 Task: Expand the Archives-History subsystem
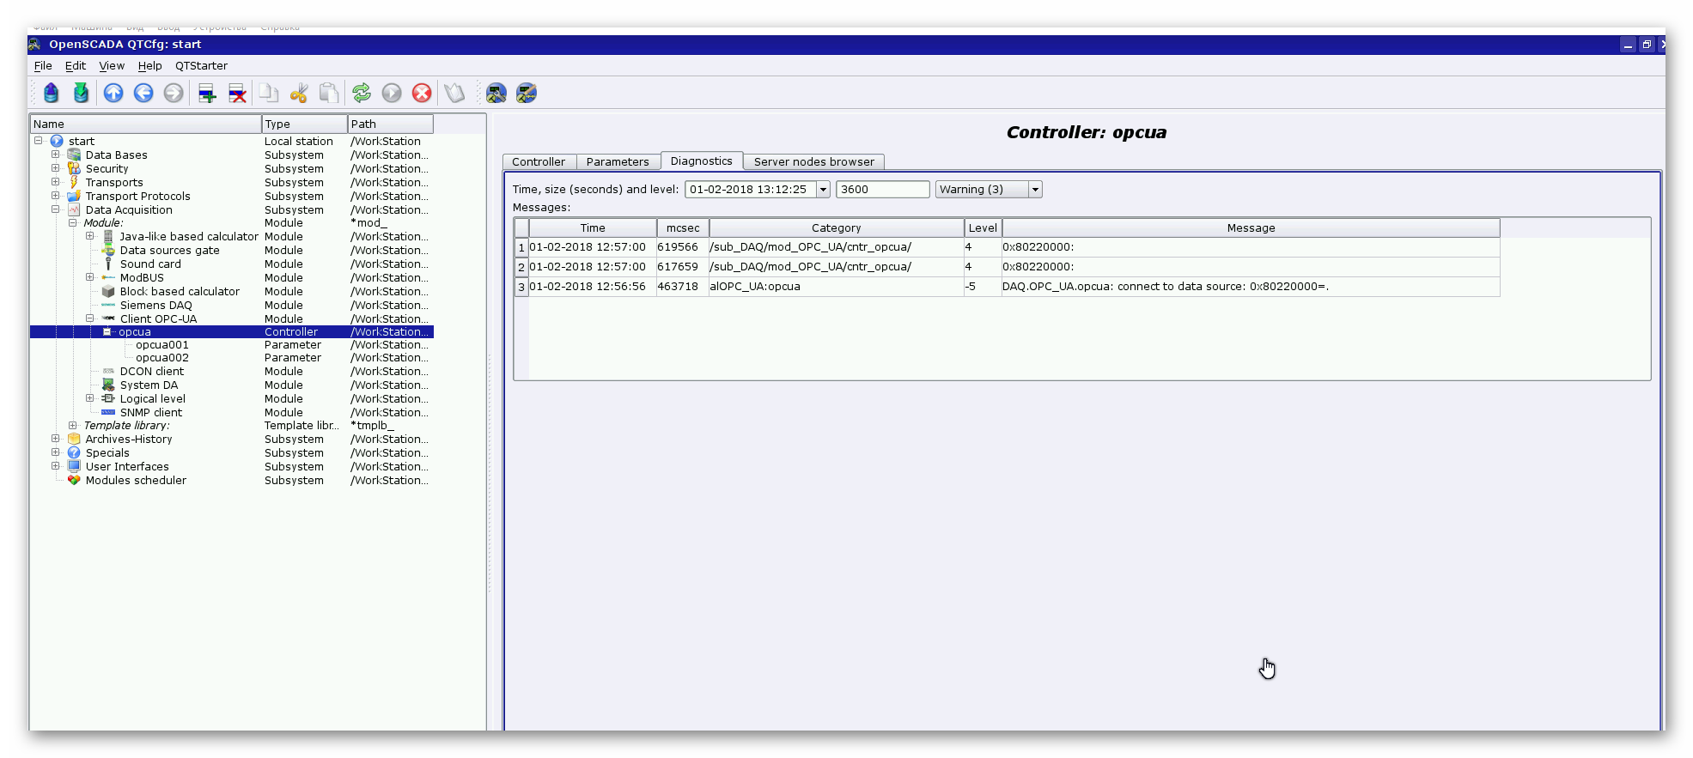(56, 439)
